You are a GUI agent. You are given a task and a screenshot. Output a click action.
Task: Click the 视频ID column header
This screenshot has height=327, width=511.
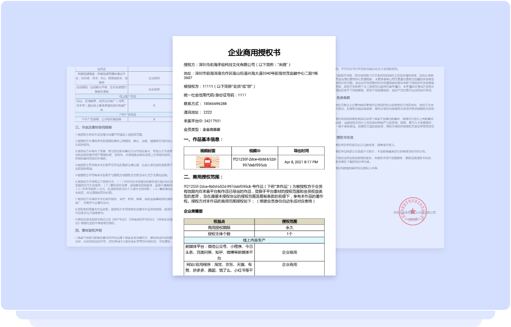[255, 151]
